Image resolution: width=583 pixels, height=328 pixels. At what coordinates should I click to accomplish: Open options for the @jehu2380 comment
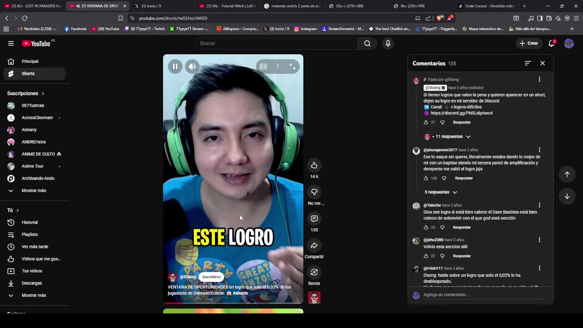pos(539,240)
